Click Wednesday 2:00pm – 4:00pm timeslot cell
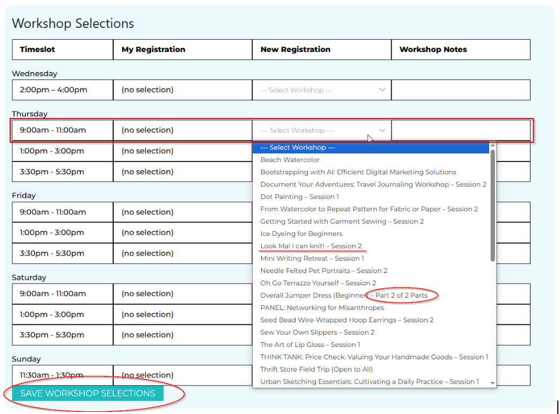The width and height of the screenshot is (560, 414). click(x=63, y=90)
